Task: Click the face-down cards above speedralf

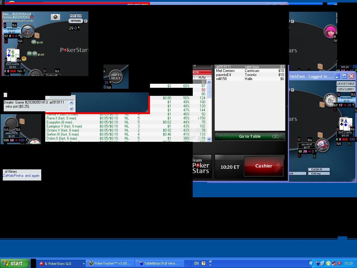Action: (x=320, y=135)
